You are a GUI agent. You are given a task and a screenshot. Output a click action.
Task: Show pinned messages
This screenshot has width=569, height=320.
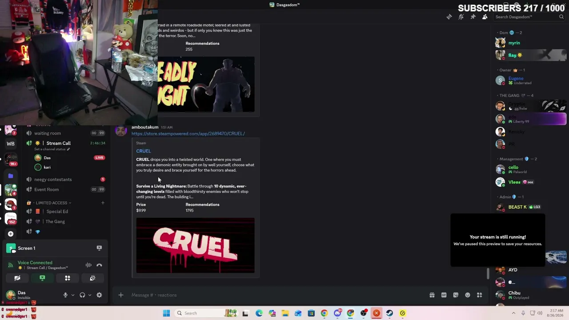pos(473,17)
